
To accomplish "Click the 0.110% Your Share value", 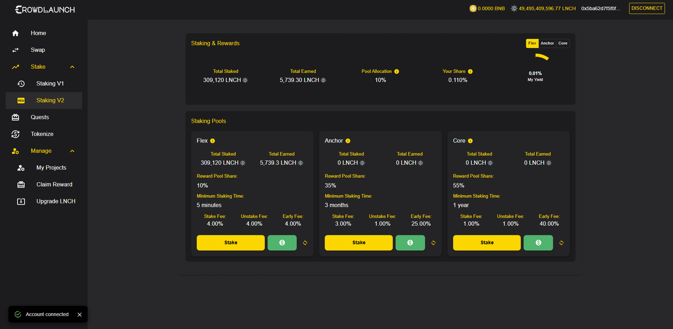I will pos(458,80).
